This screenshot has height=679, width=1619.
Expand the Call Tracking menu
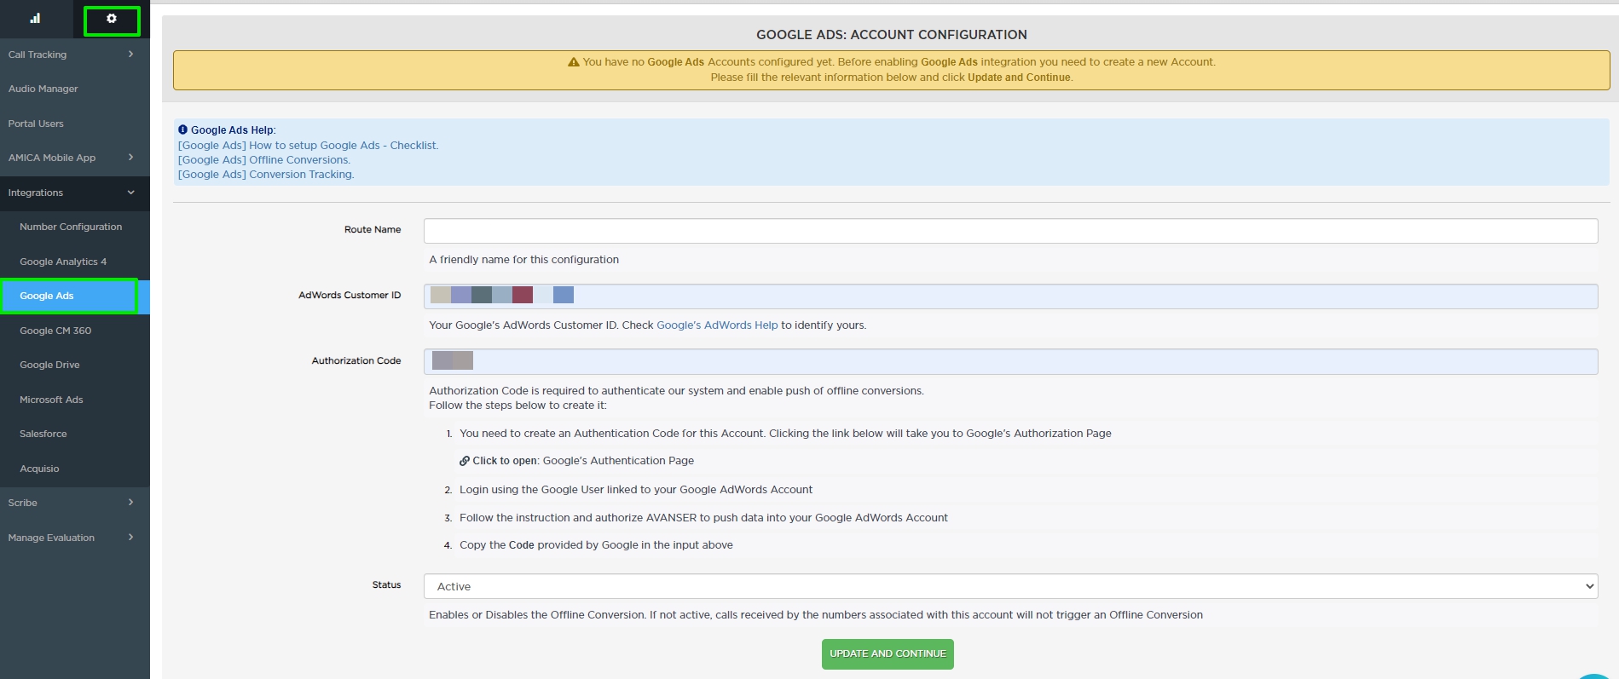click(x=75, y=55)
